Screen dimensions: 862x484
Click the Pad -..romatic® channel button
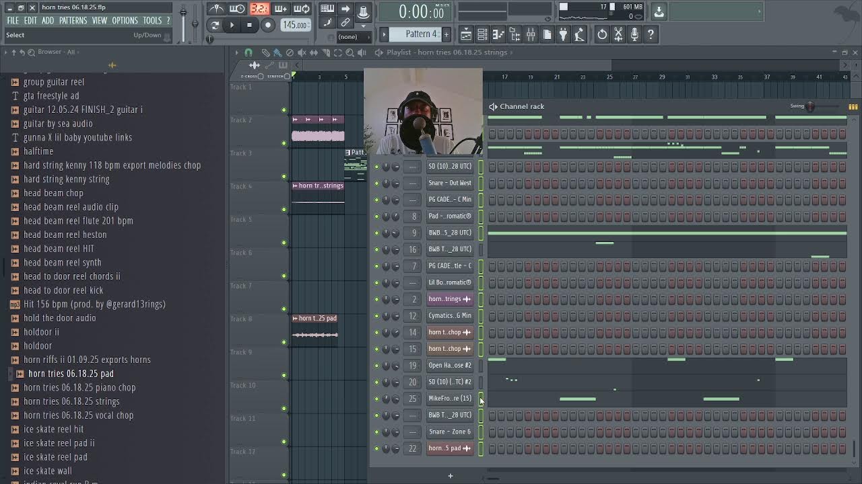(450, 216)
